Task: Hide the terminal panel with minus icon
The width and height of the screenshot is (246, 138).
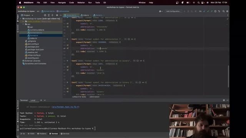Action: (x=228, y=100)
